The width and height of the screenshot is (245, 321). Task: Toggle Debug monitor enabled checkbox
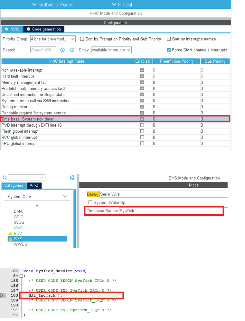click(x=142, y=107)
